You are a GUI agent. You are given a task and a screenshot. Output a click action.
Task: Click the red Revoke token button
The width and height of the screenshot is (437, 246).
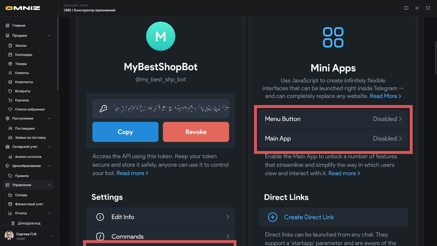(x=196, y=132)
